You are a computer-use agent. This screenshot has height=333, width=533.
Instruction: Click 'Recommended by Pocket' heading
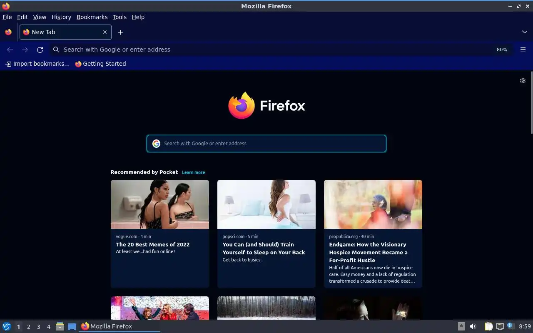coord(144,172)
